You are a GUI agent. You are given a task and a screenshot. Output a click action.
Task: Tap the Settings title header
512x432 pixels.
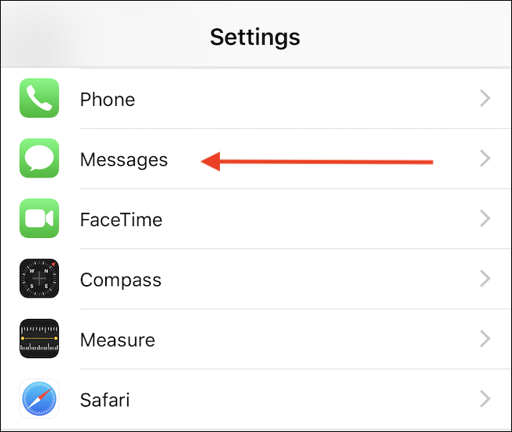(255, 38)
